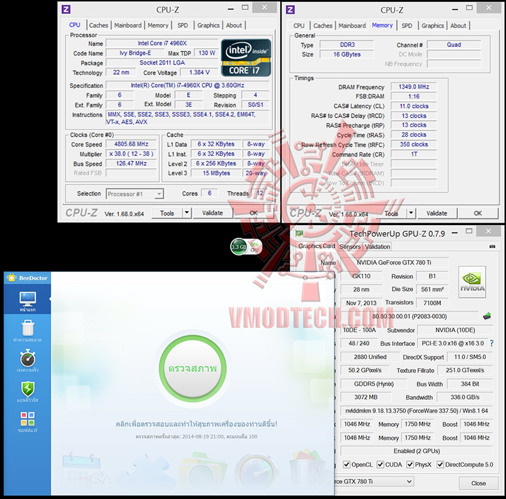This screenshot has height=499, width=506.
Task: Click GPU-Z screenshot camera icon
Action: point(492,247)
